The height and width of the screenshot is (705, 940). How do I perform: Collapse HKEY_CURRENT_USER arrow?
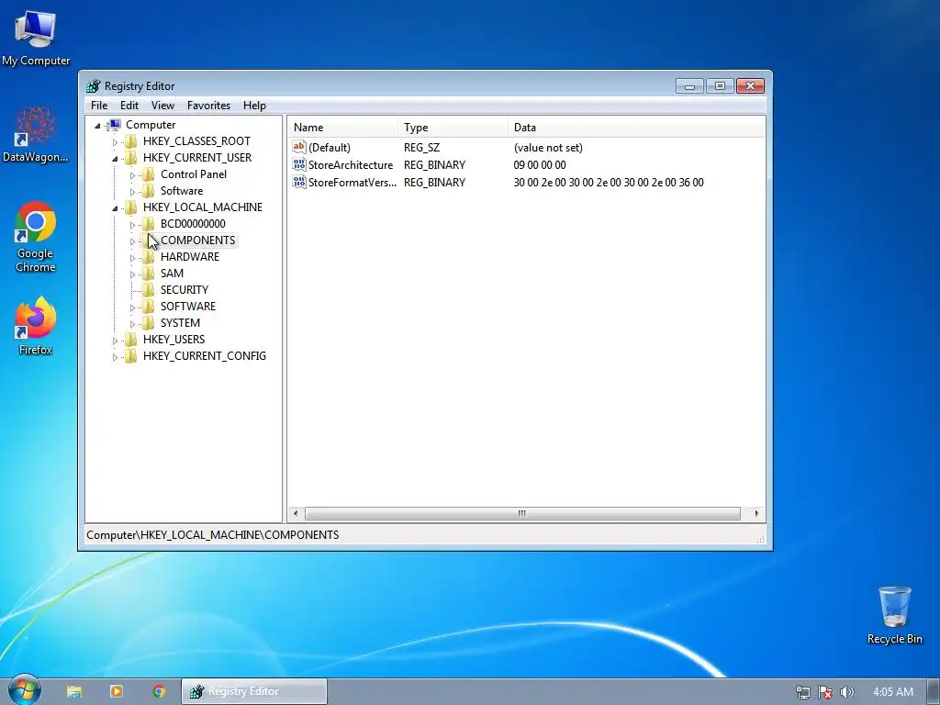point(115,158)
